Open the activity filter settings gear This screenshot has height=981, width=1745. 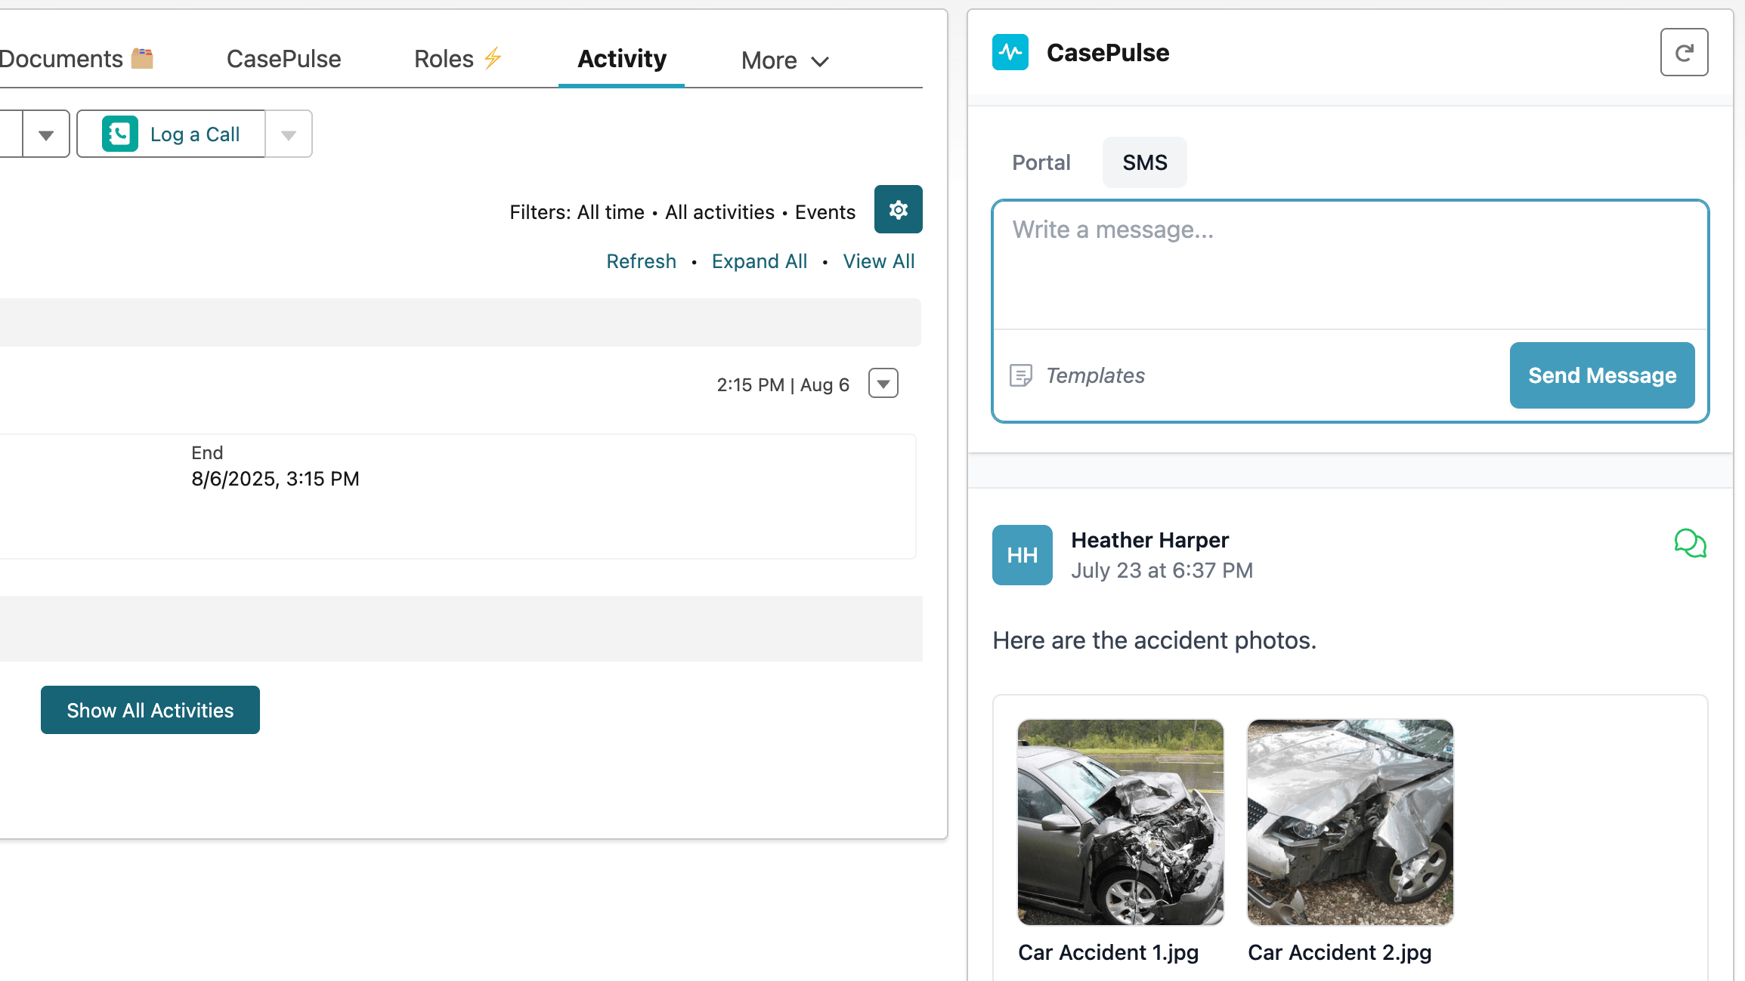click(898, 209)
